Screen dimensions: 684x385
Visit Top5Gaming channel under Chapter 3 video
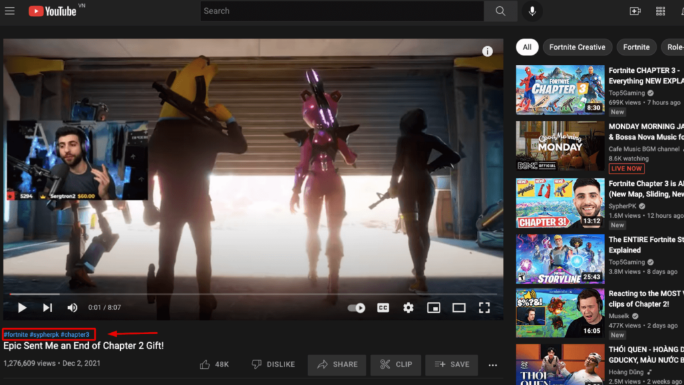627,93
